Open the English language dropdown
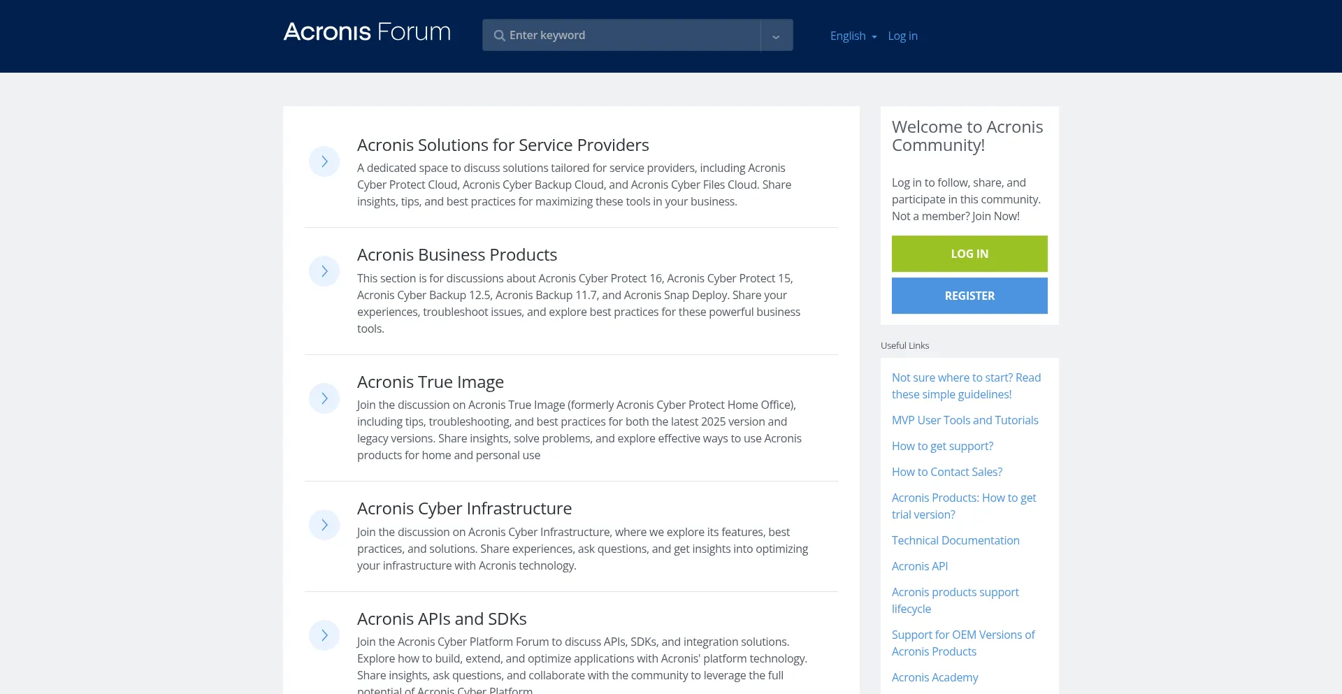1342x694 pixels. tap(853, 36)
